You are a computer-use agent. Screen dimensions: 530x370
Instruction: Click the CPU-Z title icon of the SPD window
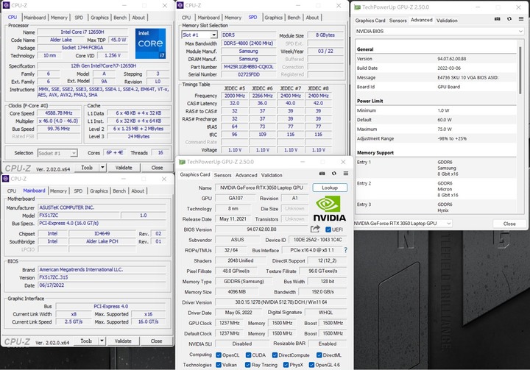click(x=180, y=5)
